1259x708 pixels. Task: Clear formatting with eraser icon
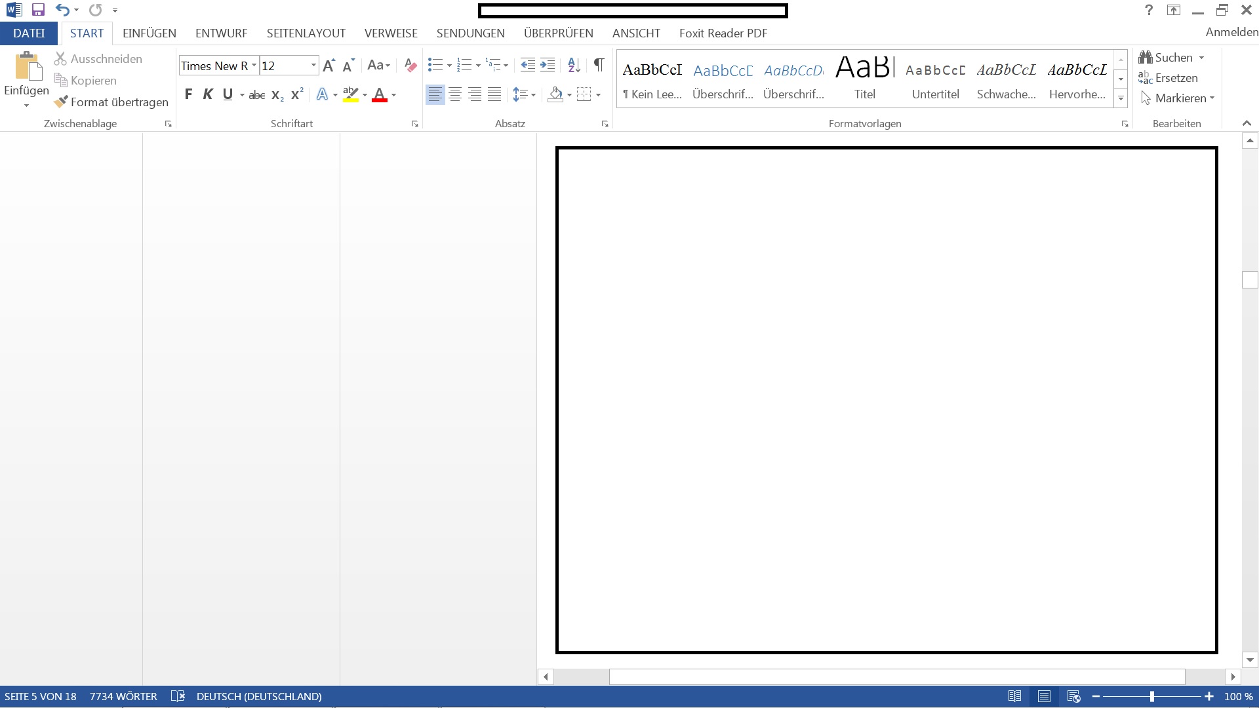click(x=410, y=65)
